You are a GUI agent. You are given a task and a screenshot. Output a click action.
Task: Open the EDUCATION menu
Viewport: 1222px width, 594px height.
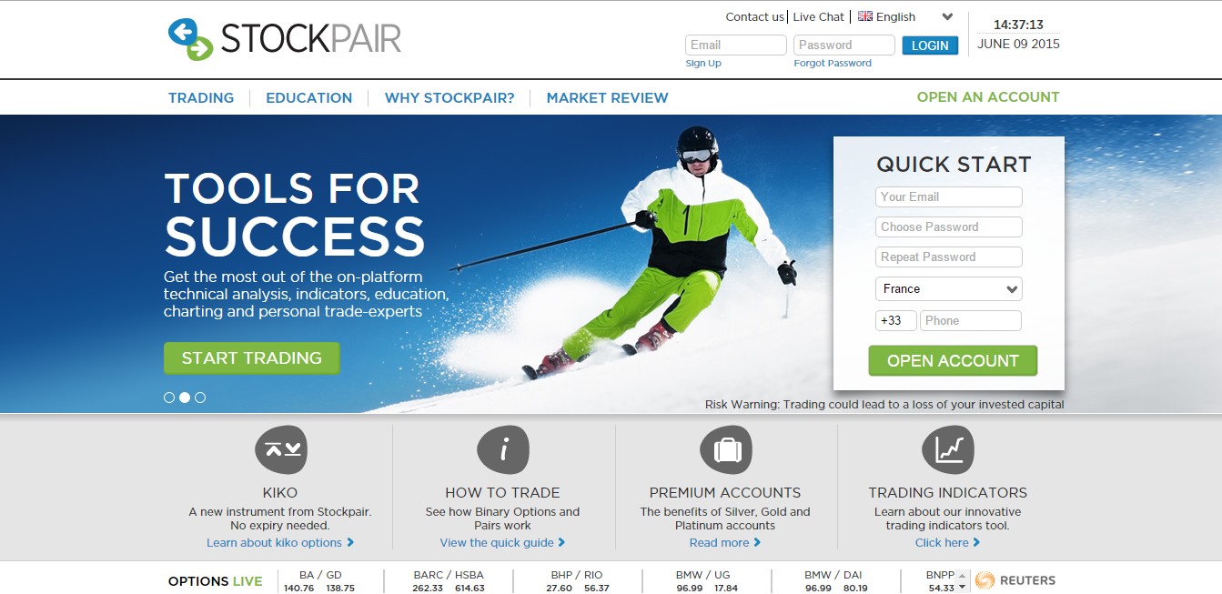click(308, 97)
